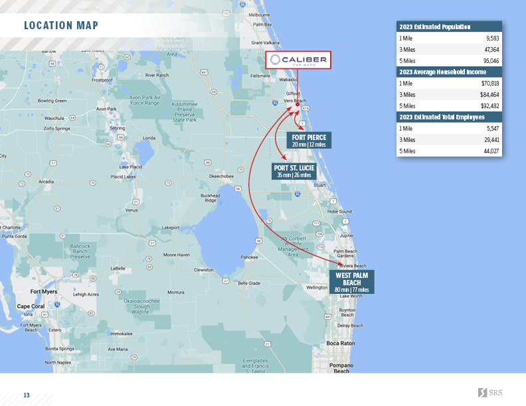The height and width of the screenshot is (406, 526).
Task: Click the Fort Myers map label
Action: tap(44, 292)
